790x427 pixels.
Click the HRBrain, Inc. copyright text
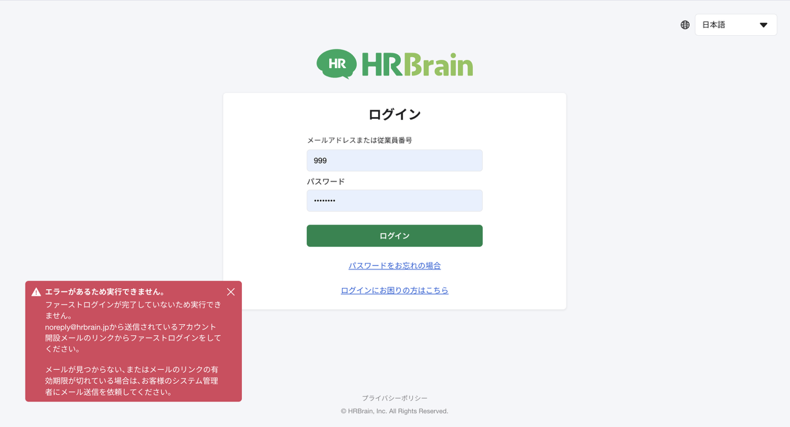click(394, 411)
